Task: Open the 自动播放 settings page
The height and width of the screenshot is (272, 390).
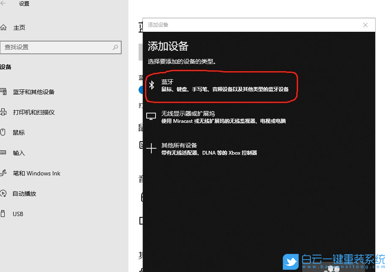Action: pyautogui.click(x=25, y=193)
